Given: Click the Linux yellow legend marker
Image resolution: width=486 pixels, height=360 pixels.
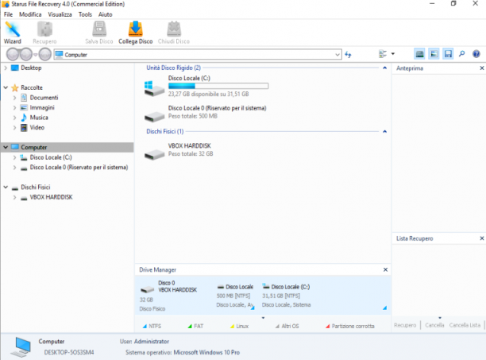Looking at the screenshot, I should (232, 326).
